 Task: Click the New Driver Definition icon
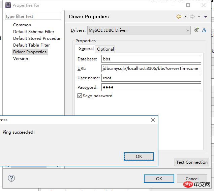pyautogui.click(x=196, y=30)
